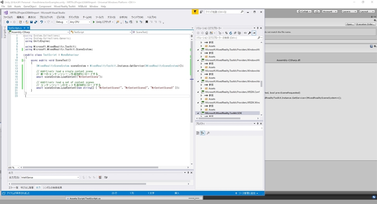The height and width of the screenshot is (204, 377).
Task: Open the プロジェクト(P) menu
Action: tap(46, 17)
